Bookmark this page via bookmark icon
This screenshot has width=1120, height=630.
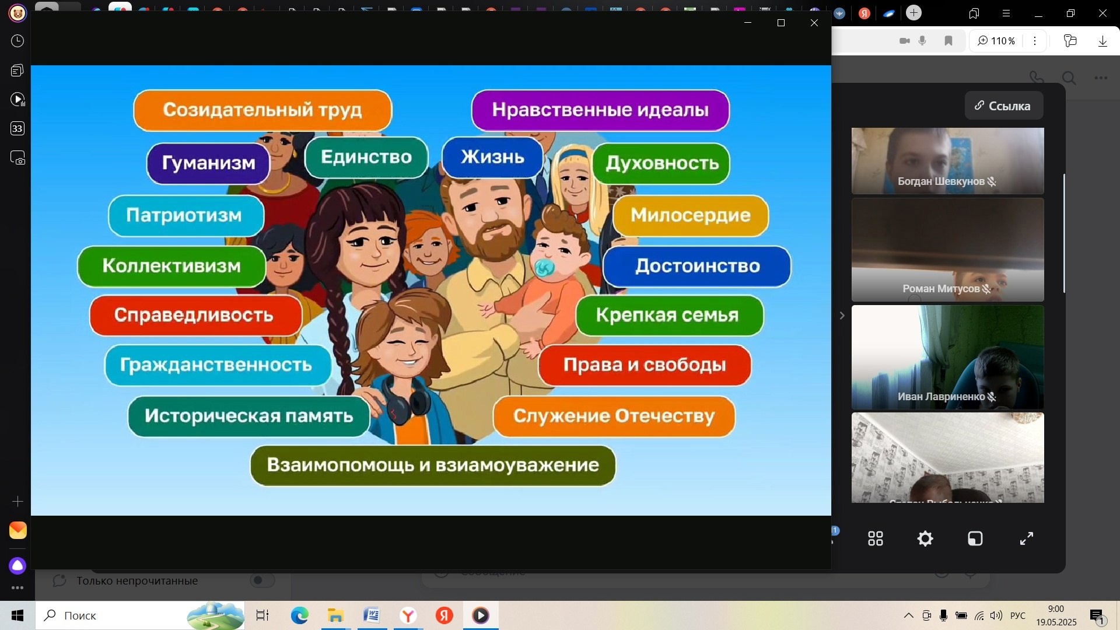(949, 41)
